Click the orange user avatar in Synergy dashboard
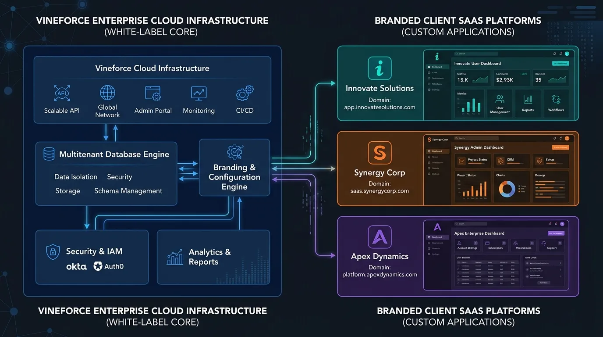Image resolution: width=603 pixels, height=337 pixels. pos(567,138)
